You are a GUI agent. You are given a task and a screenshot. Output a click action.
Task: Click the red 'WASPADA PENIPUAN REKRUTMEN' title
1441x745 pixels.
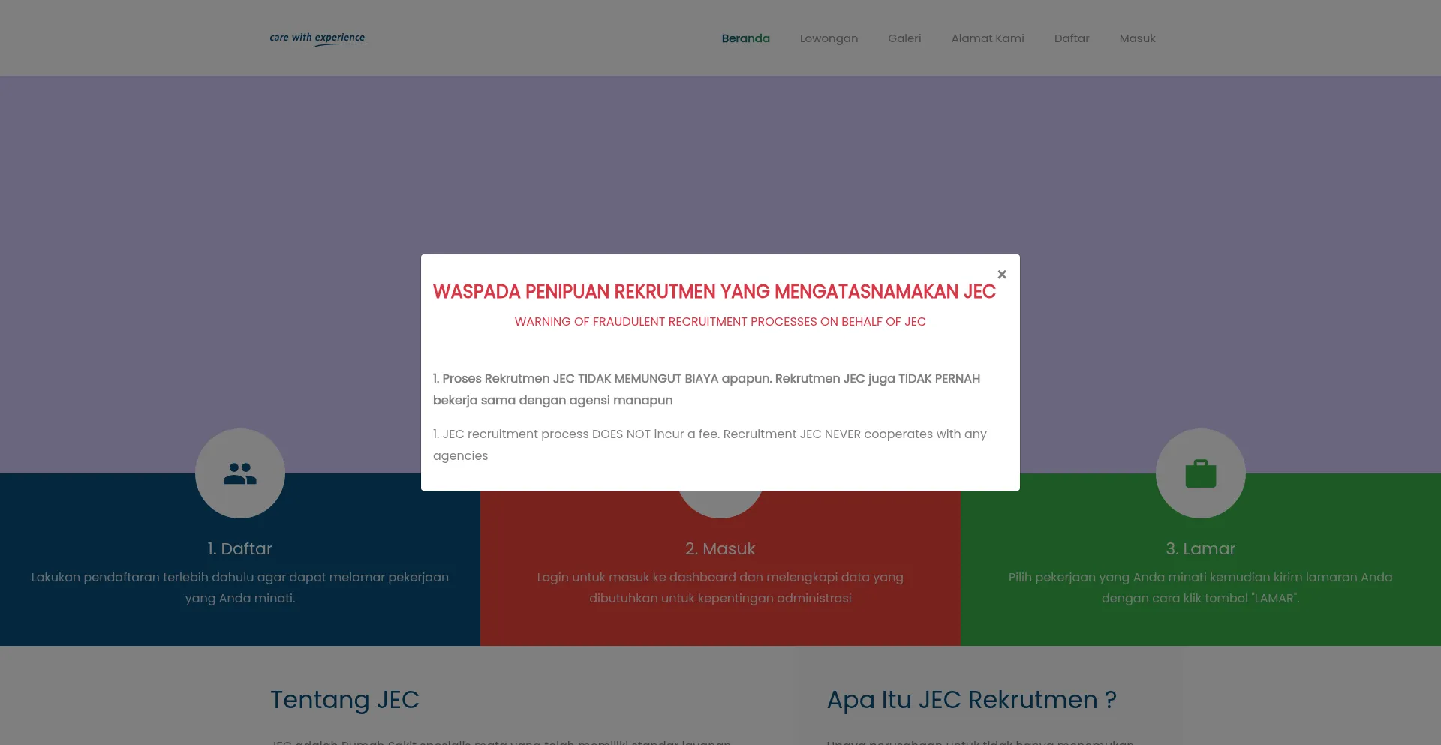click(x=714, y=292)
